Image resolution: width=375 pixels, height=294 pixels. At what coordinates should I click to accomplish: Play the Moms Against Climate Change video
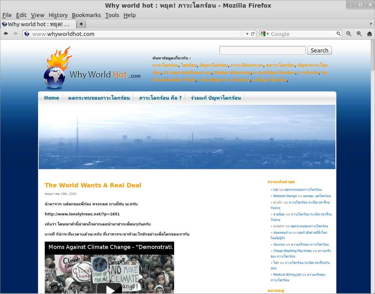[109, 289]
